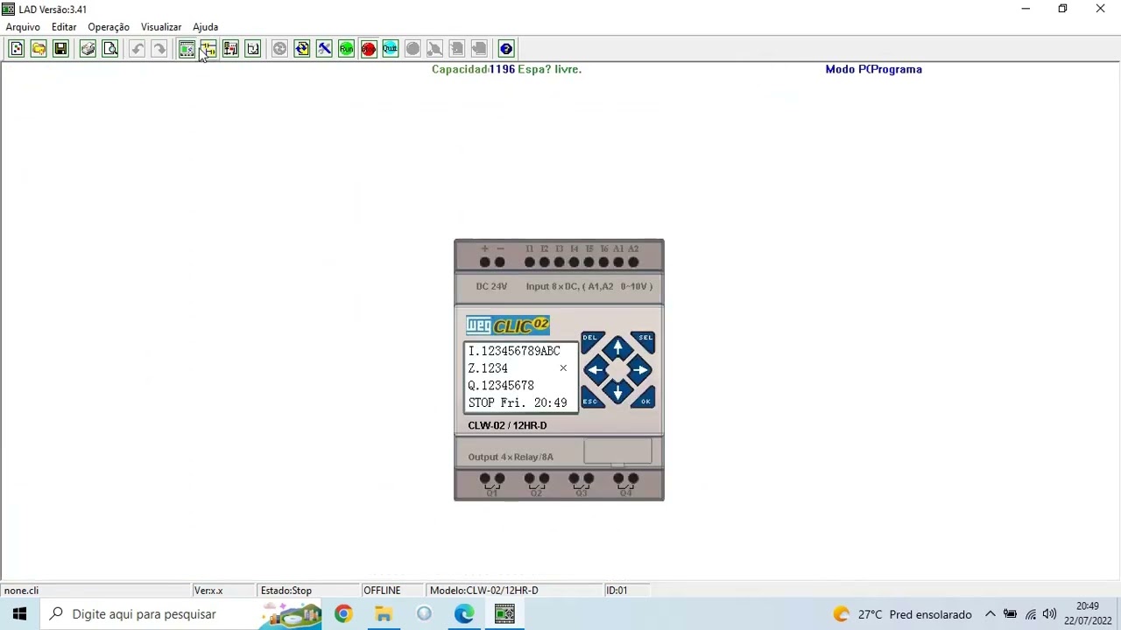Click the Capacidad 1196 free space text
This screenshot has height=630, width=1121.
click(506, 69)
